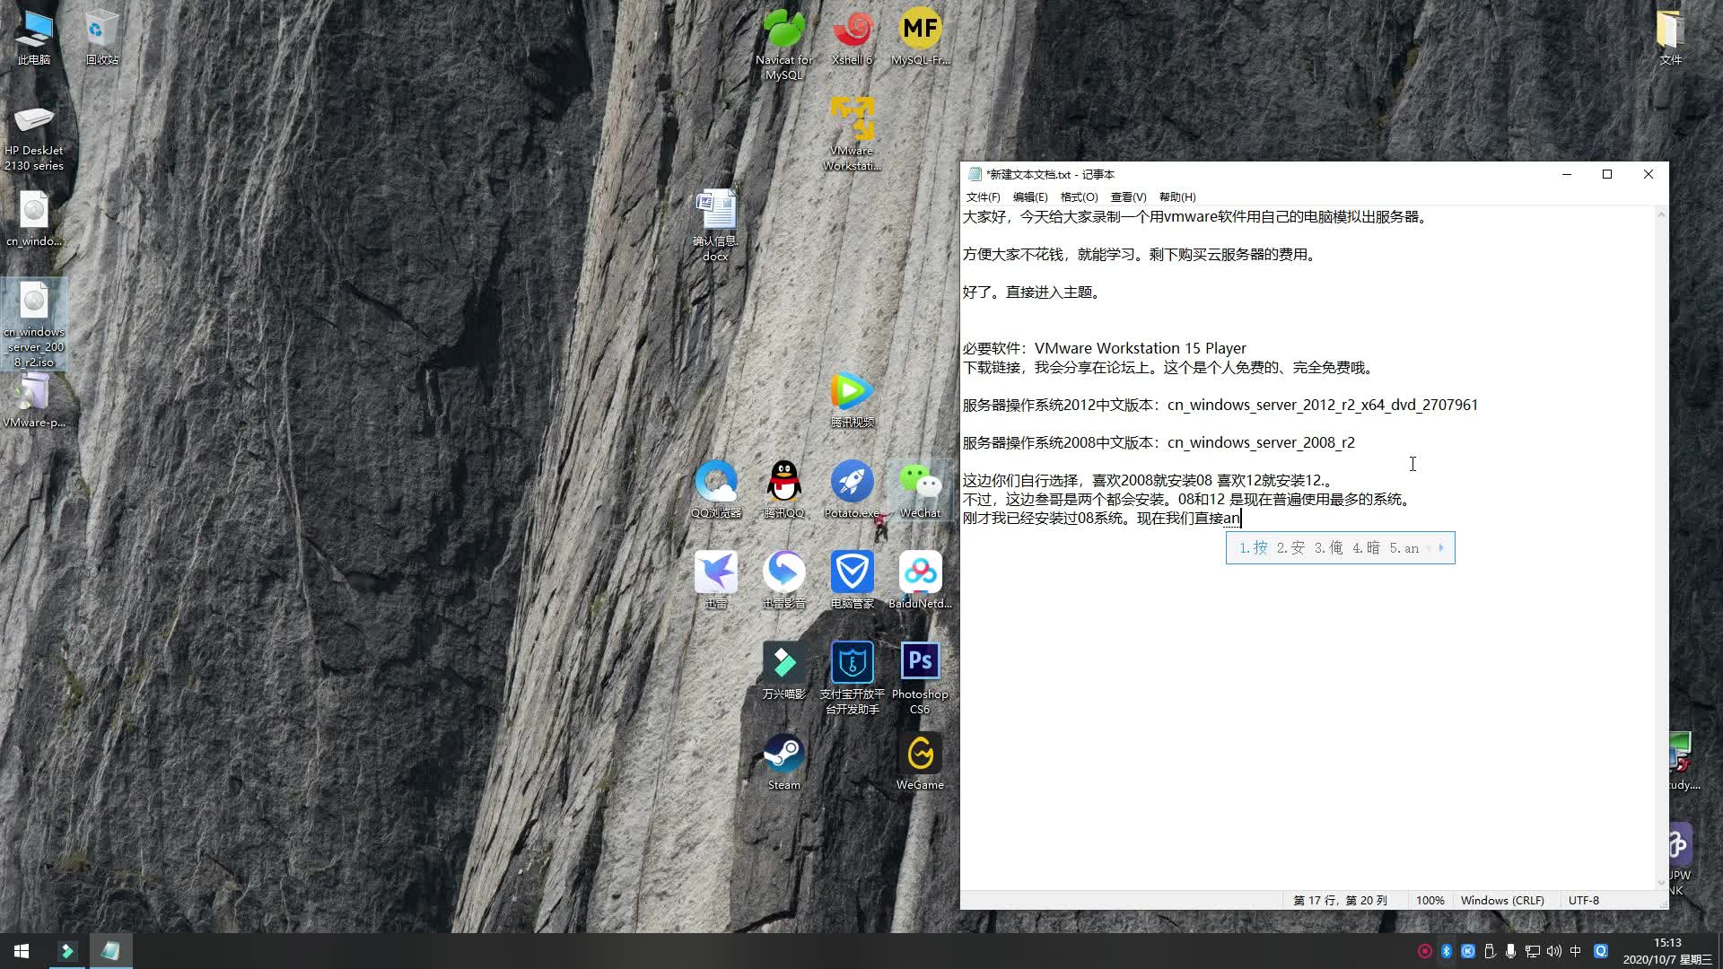Open WeChat desktop icon

pos(920,483)
